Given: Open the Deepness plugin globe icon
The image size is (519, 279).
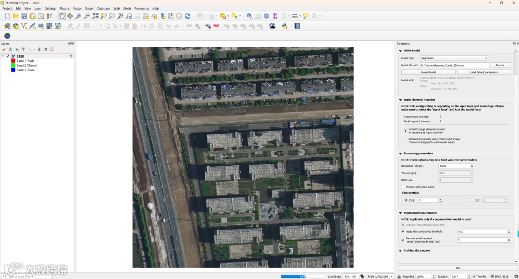Looking at the screenshot, I should tap(7, 35).
